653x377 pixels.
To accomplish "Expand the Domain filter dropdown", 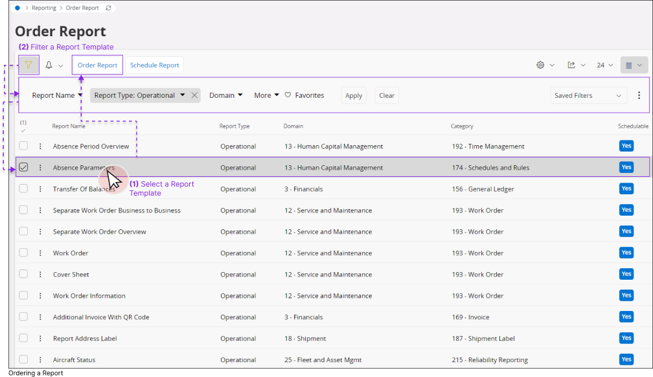I will [225, 95].
